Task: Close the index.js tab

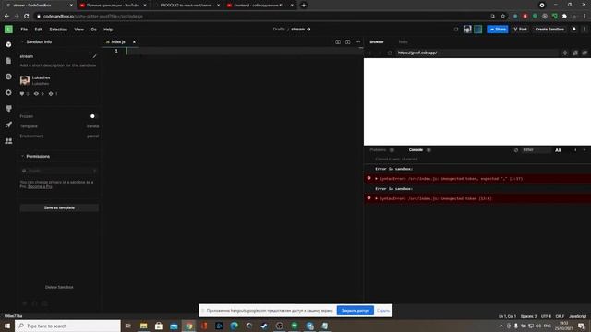Action: tap(134, 42)
